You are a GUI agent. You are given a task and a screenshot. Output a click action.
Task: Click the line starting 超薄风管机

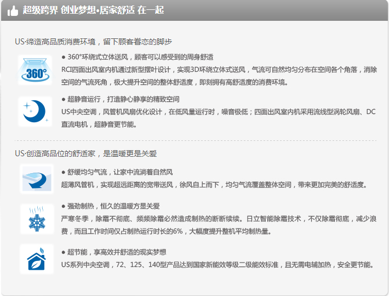coord(214,185)
